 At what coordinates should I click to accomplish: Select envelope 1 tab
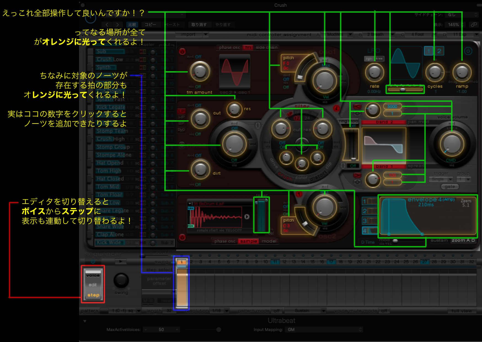coord(369,201)
